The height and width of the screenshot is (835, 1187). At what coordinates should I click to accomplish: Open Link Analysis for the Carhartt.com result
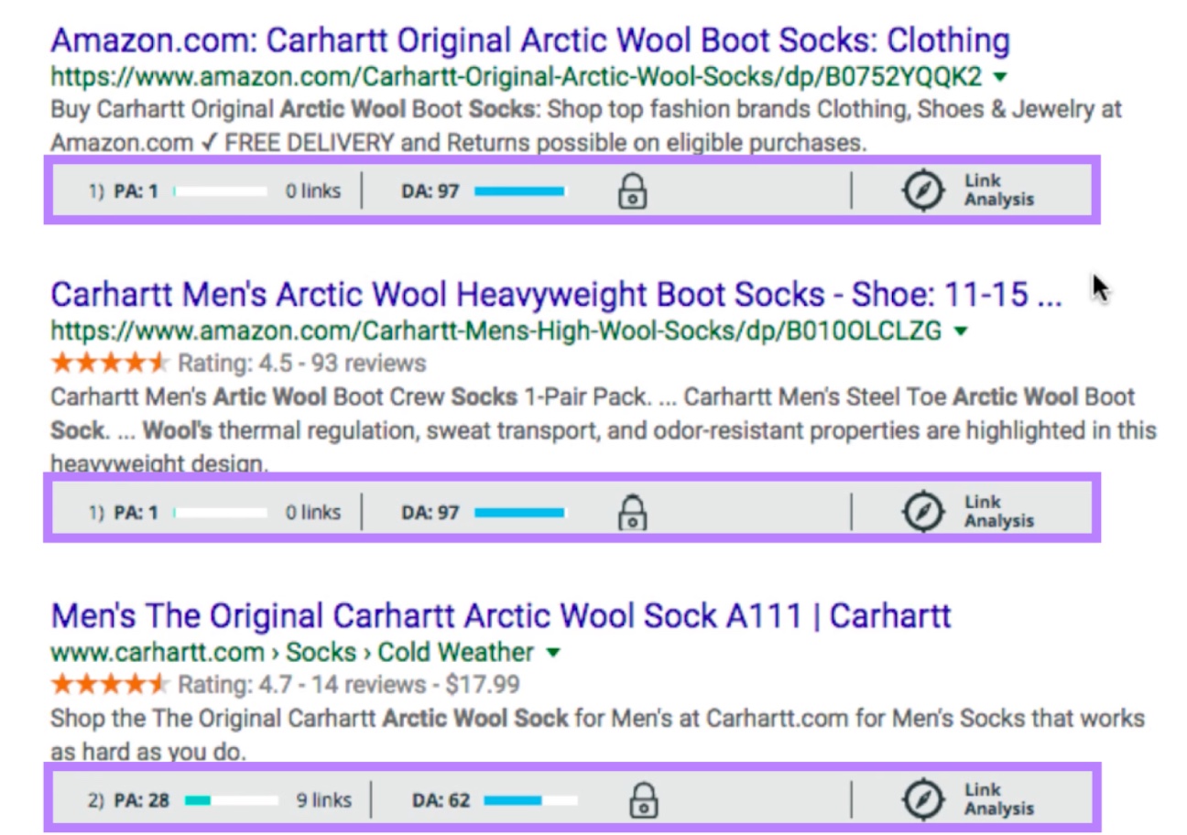pyautogui.click(x=980, y=798)
